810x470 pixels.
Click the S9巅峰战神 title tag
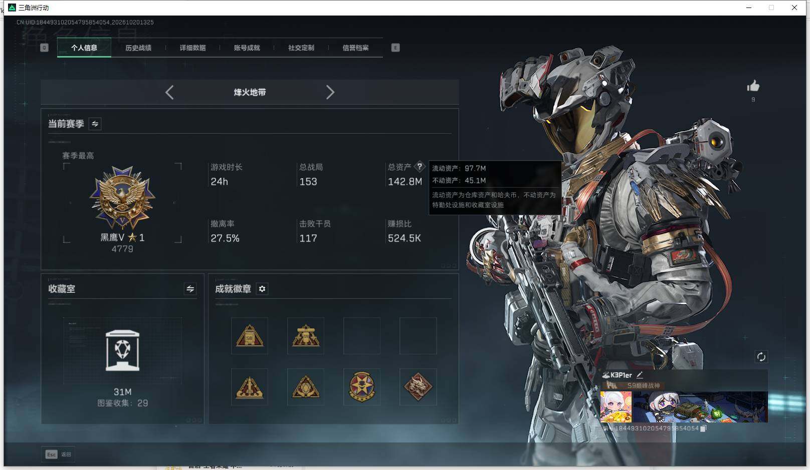coord(644,385)
